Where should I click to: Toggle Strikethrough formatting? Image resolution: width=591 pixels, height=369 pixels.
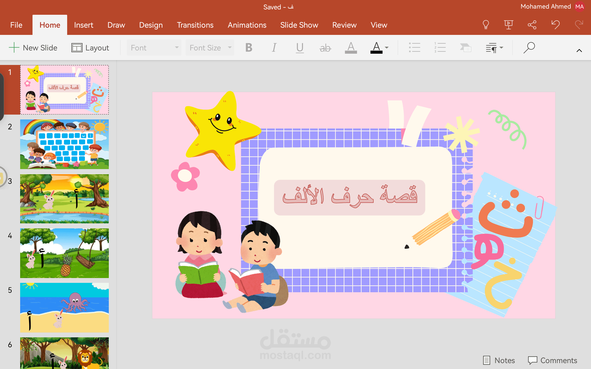click(325, 48)
